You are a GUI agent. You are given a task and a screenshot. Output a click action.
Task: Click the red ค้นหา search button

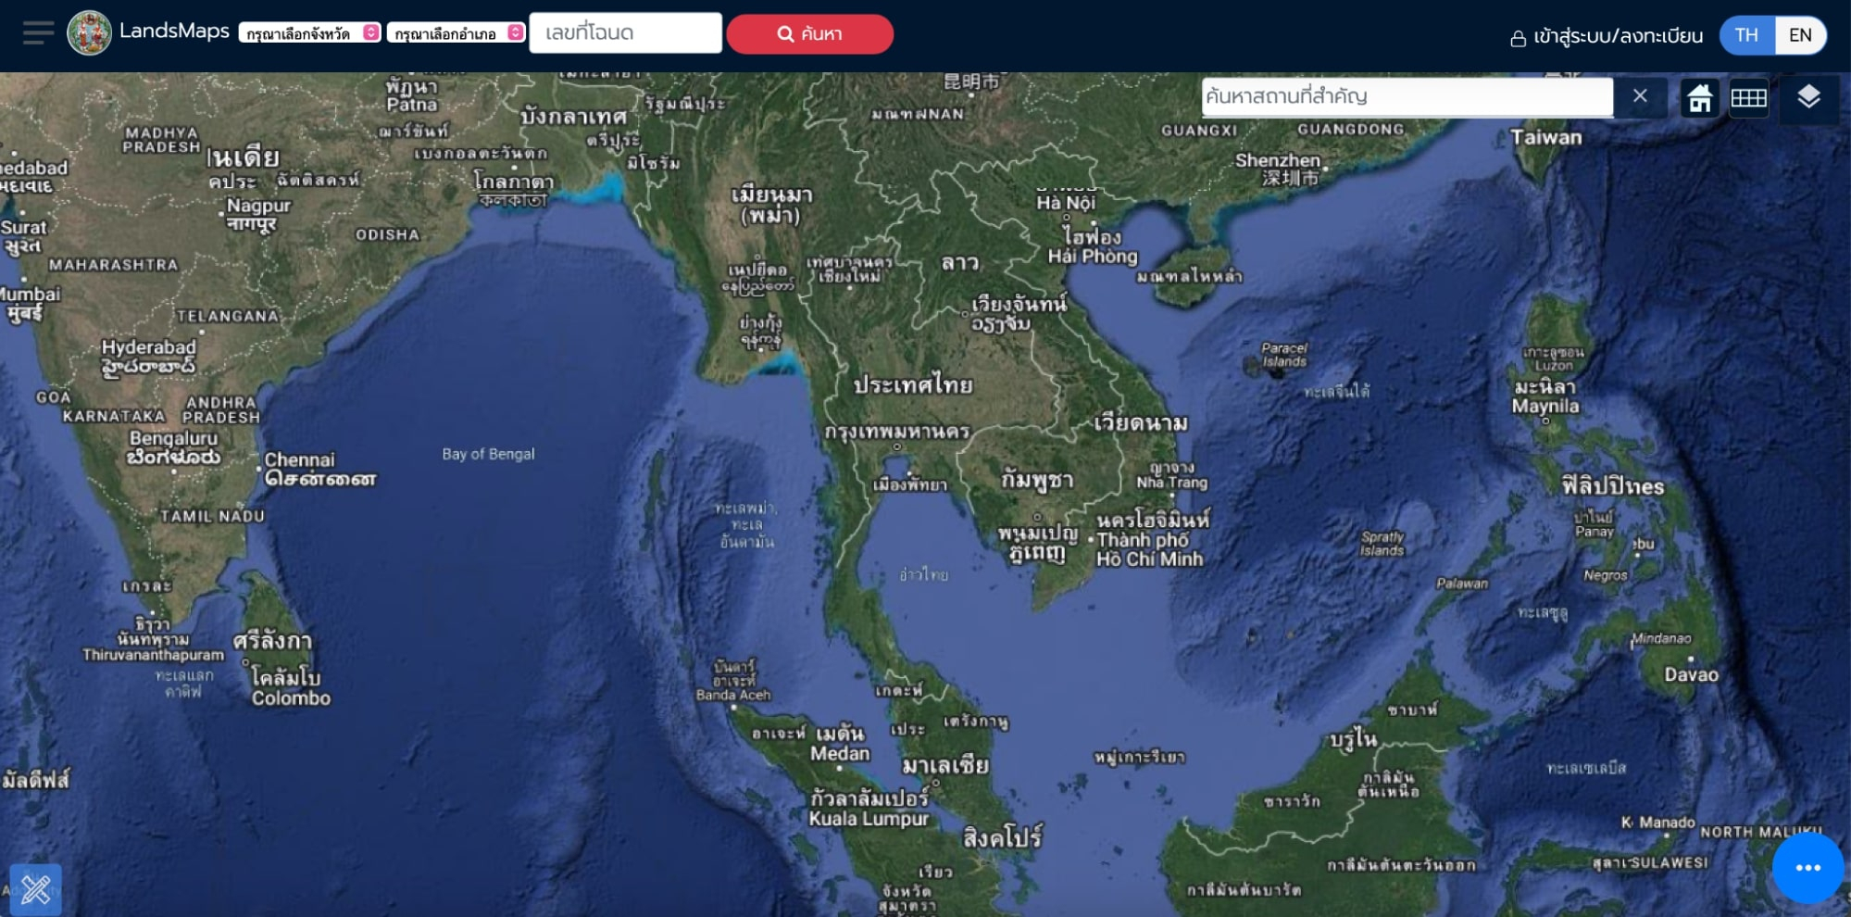click(809, 34)
